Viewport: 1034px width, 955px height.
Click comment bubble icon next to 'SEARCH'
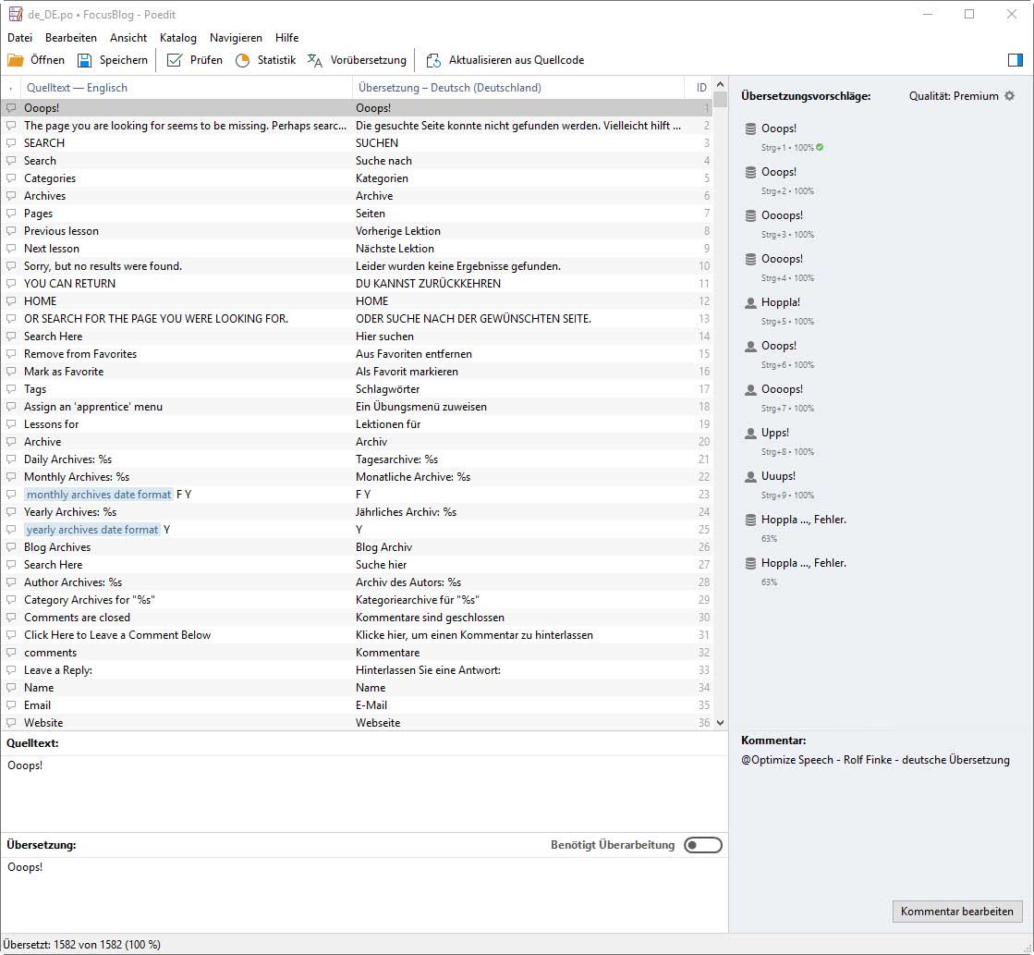[11, 142]
